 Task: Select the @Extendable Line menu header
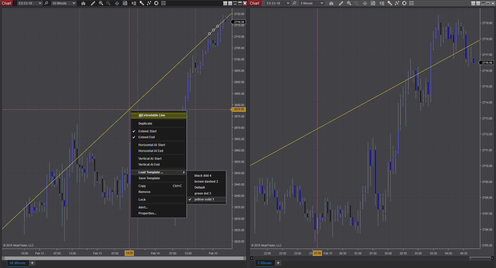[x=159, y=115]
